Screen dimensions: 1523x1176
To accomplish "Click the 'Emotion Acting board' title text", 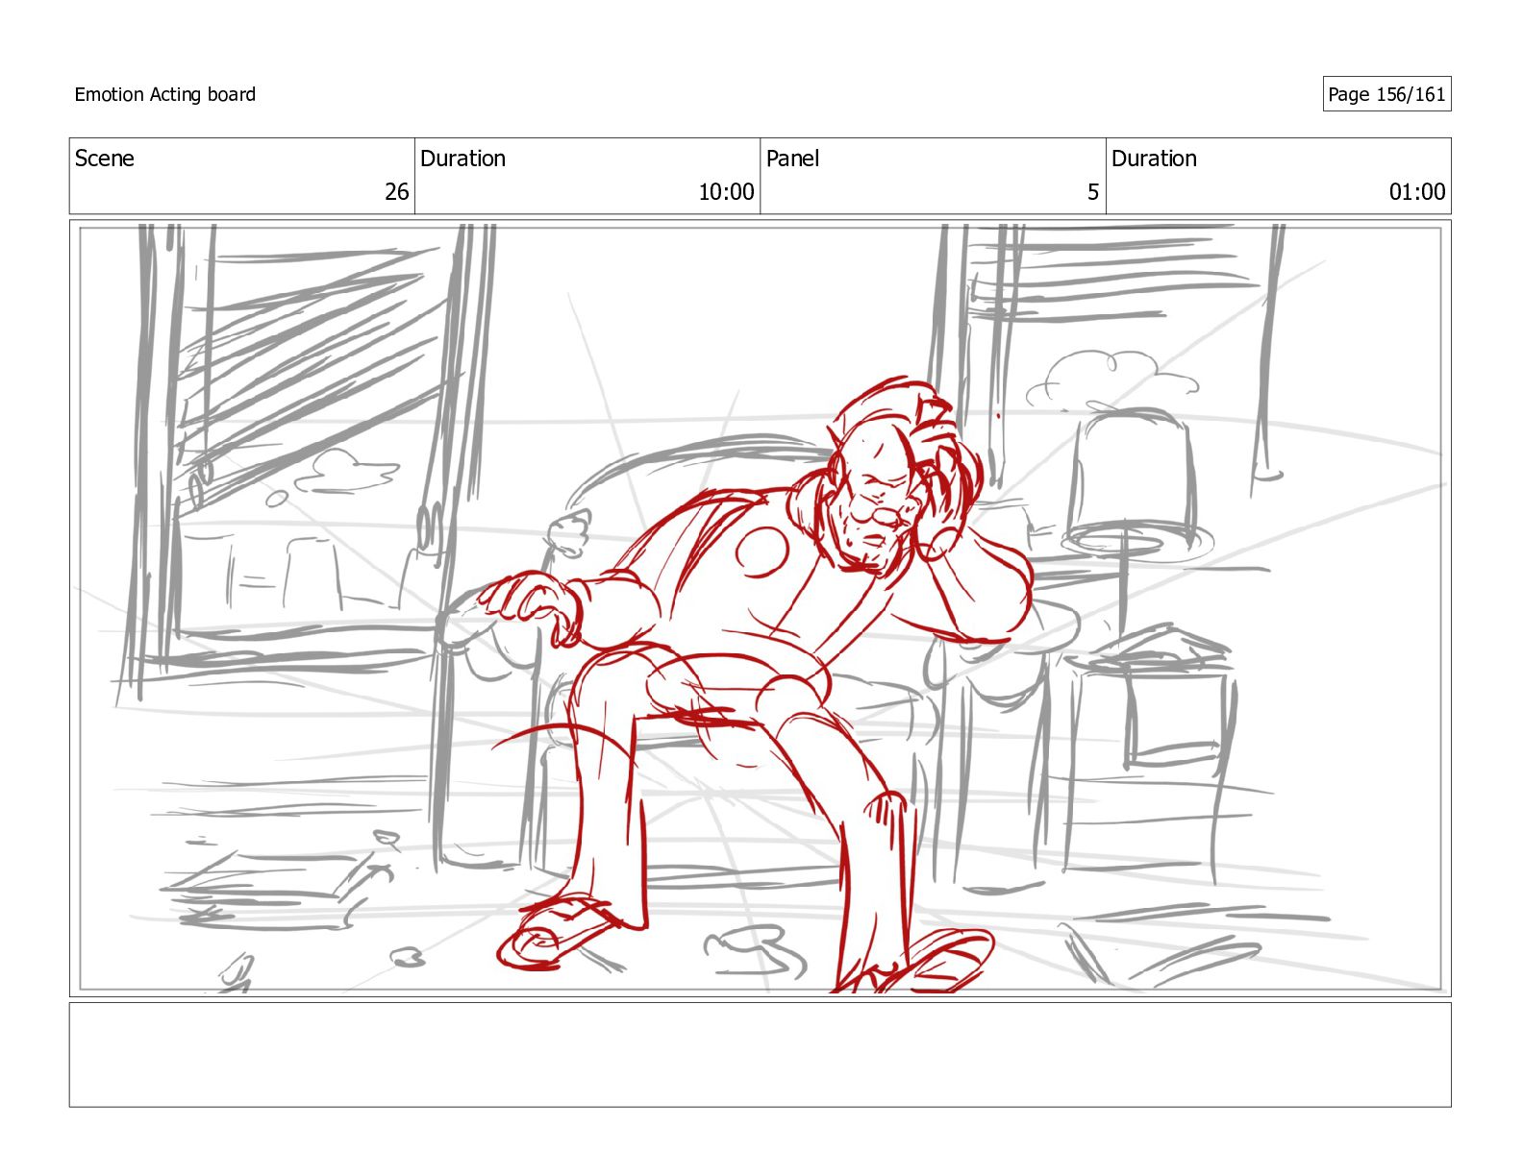I will (165, 94).
